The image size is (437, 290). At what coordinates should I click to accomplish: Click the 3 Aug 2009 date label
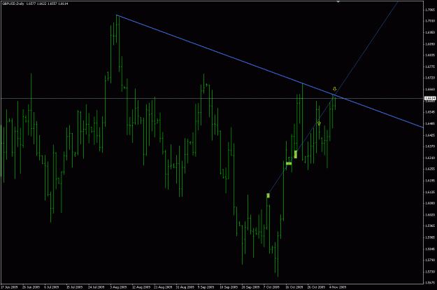click(x=118, y=287)
